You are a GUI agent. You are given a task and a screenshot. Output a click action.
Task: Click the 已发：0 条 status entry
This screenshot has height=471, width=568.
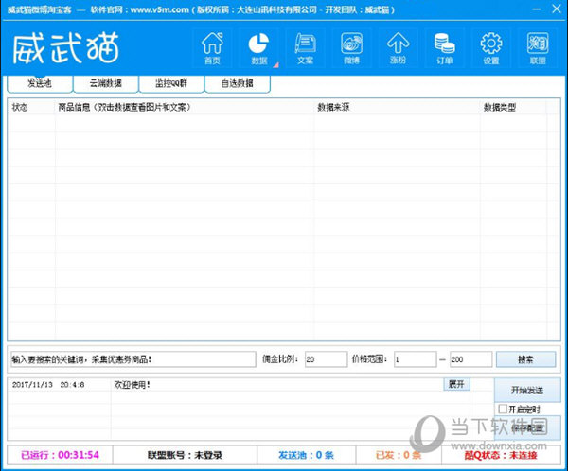pyautogui.click(x=399, y=455)
